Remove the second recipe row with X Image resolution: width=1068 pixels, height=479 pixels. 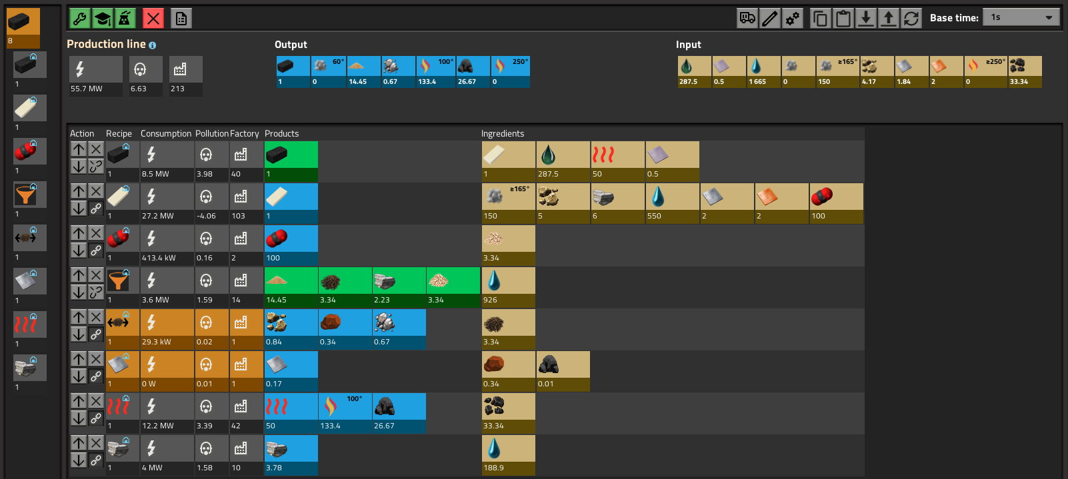[x=96, y=191]
